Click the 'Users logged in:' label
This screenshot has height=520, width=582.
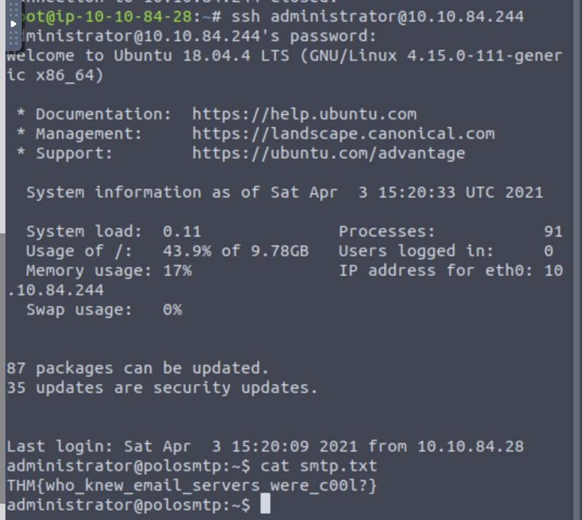tap(416, 251)
